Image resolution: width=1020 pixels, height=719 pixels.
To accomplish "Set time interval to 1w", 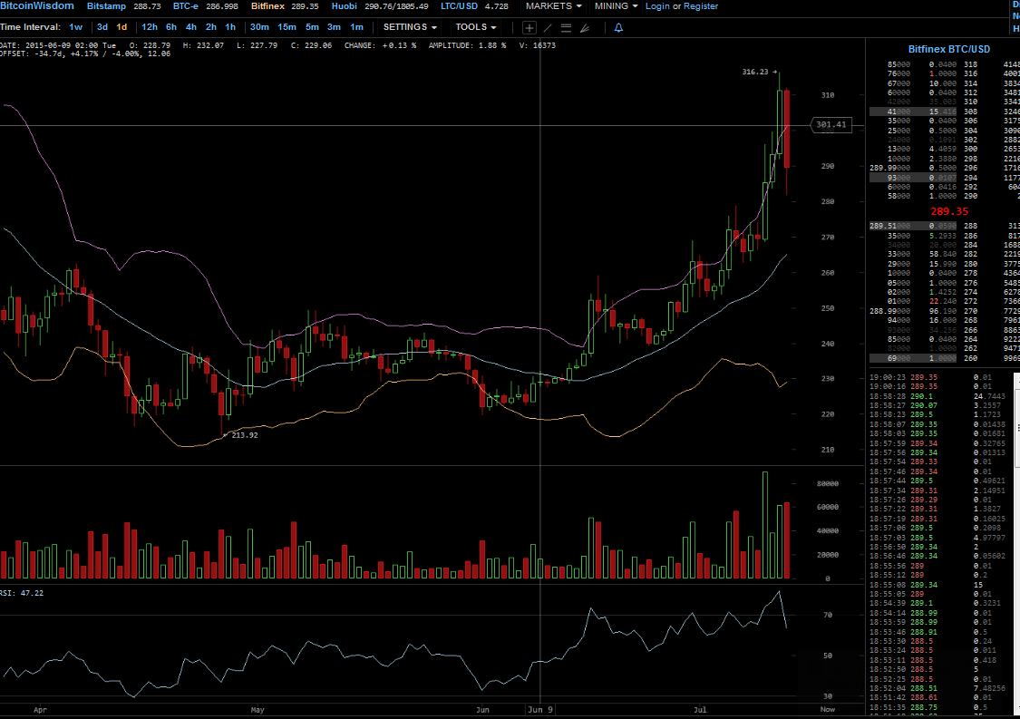I will pyautogui.click(x=76, y=27).
